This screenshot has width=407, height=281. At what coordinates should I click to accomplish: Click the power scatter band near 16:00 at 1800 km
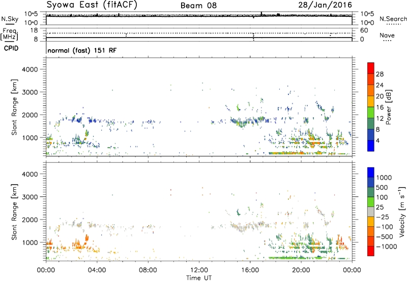tap(249, 121)
